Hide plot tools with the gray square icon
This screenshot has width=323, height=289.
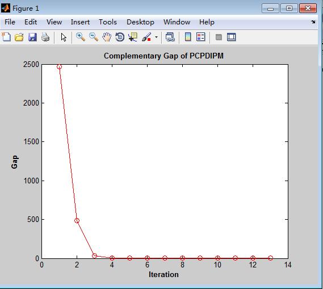tap(219, 37)
